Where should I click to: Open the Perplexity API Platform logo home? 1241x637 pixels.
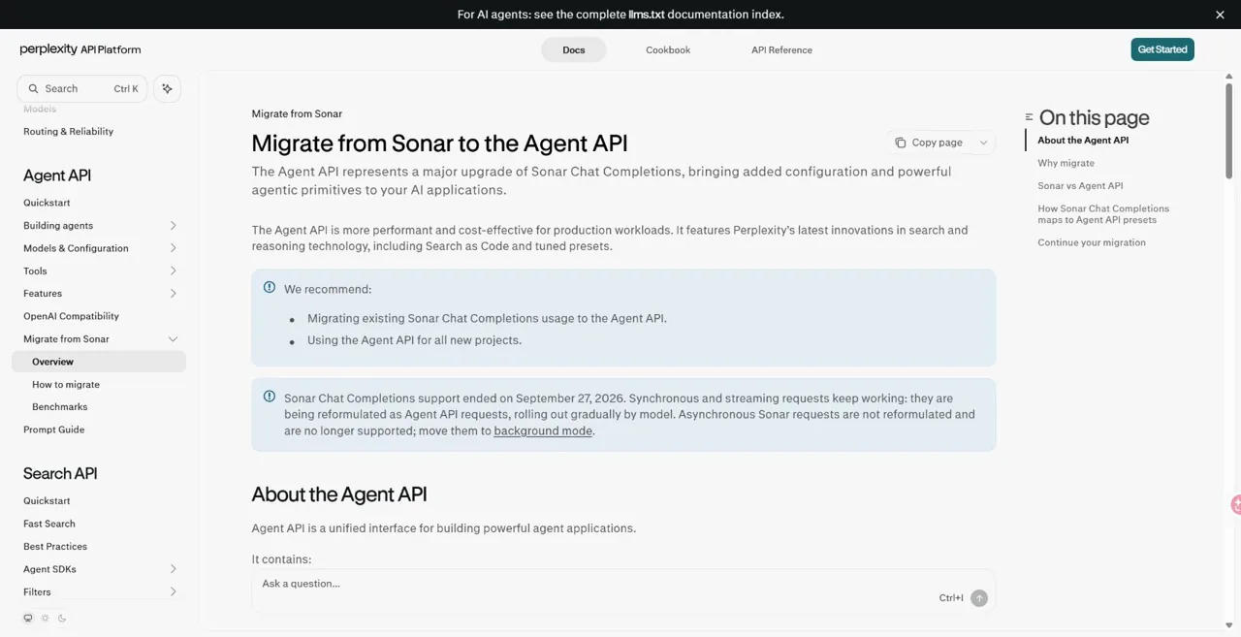[80, 49]
